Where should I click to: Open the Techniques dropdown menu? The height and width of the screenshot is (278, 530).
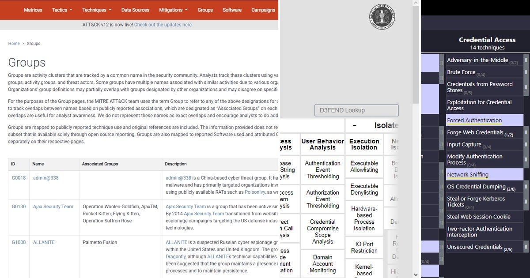[96, 10]
